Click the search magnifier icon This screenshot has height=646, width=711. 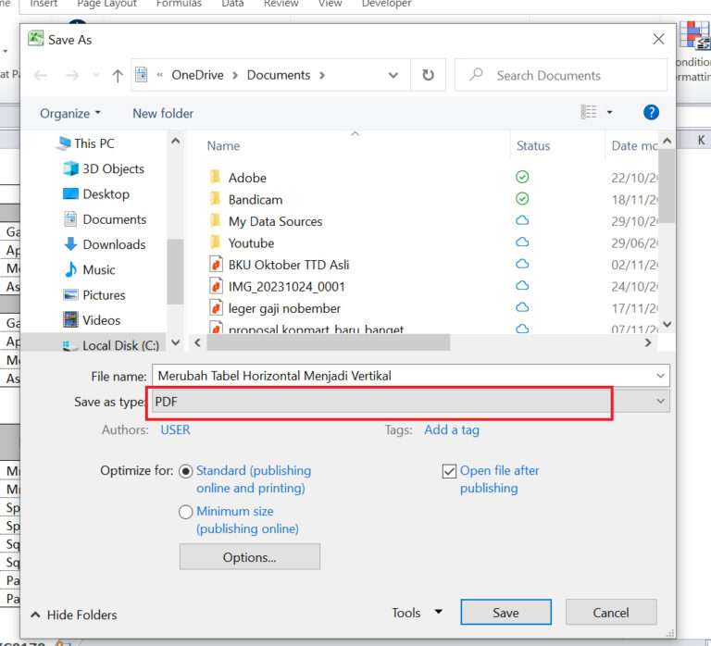[476, 74]
